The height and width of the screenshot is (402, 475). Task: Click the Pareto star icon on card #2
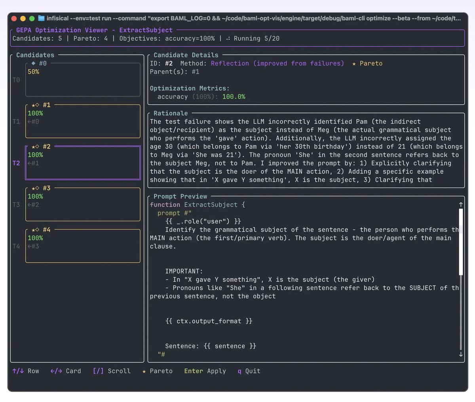click(34, 146)
